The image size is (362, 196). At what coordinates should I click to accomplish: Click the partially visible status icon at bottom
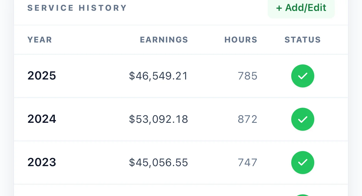click(303, 195)
